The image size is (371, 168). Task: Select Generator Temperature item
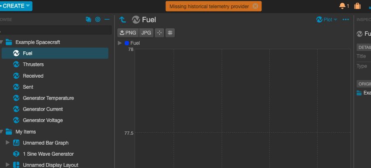48,98
